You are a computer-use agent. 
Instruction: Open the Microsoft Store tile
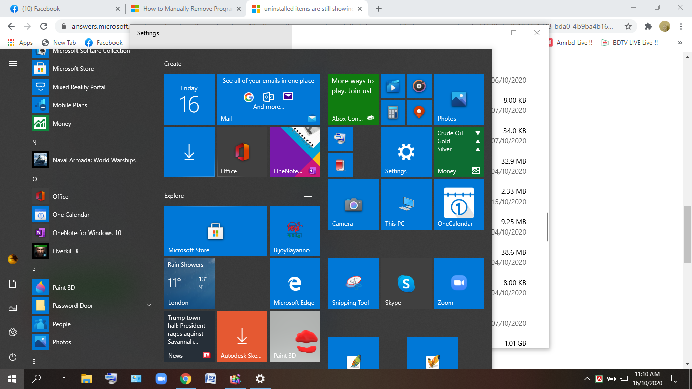215,231
